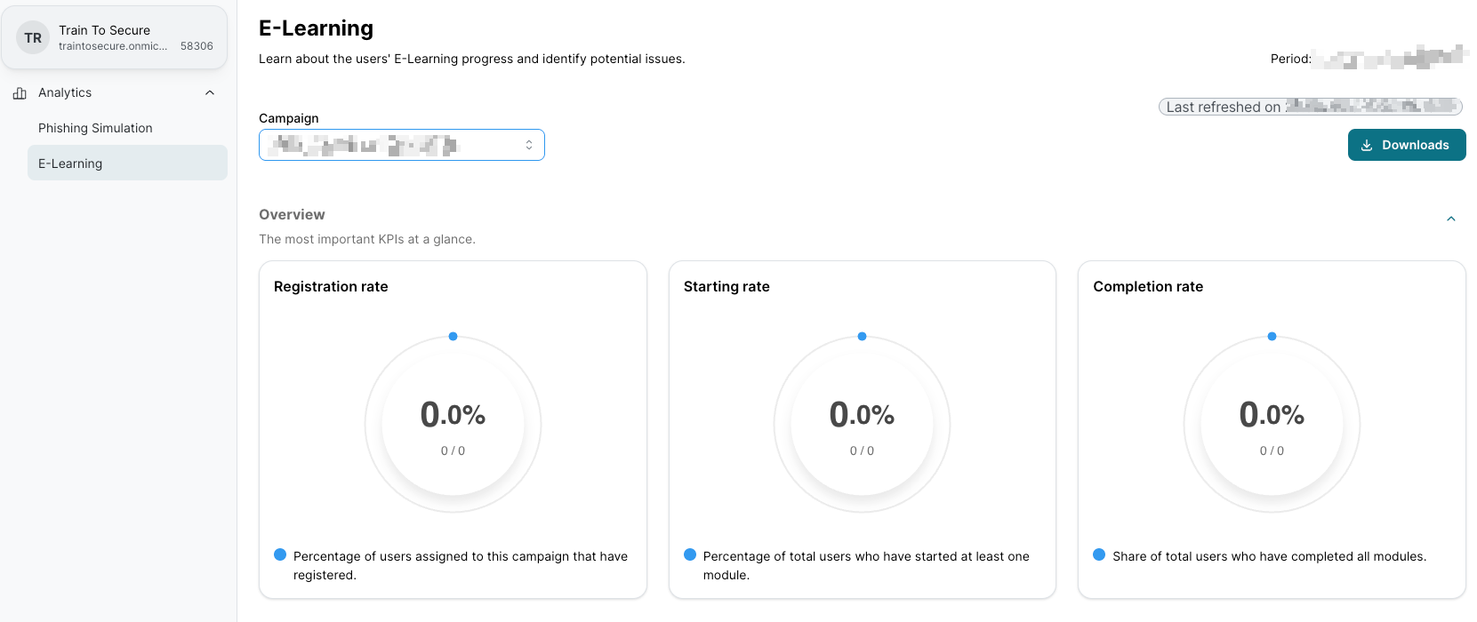The width and height of the screenshot is (1477, 622).
Task: Open the Campaign dropdown selector
Action: pyautogui.click(x=401, y=145)
